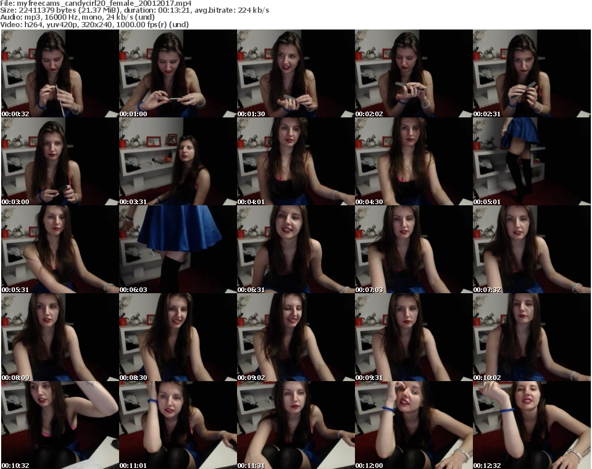This screenshot has width=592, height=469.
Task: Select the Video codec info line
Action: [x=94, y=24]
